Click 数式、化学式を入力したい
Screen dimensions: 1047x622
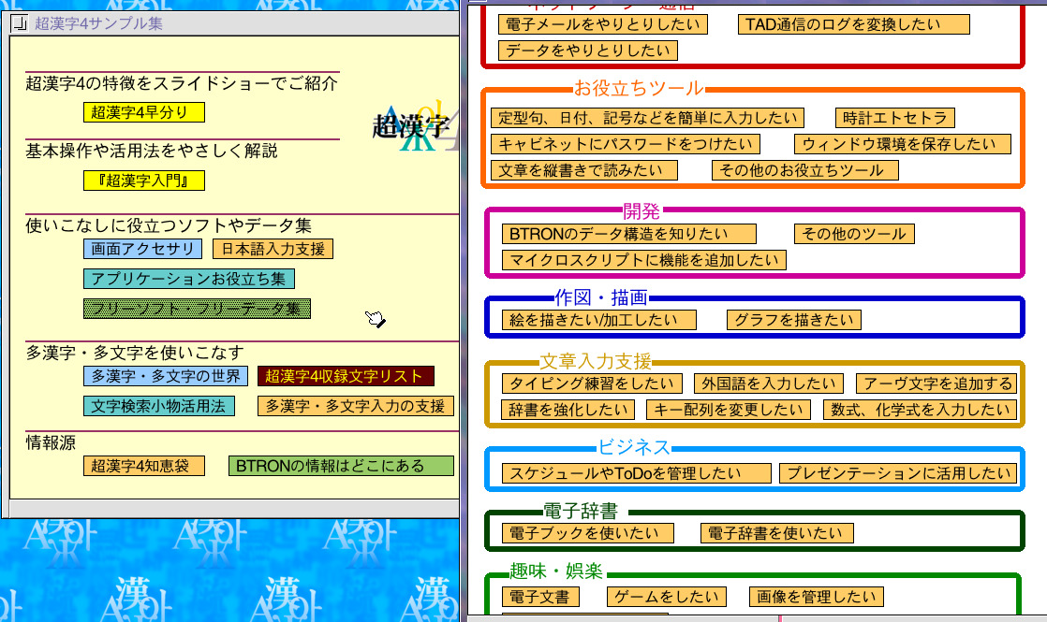[921, 410]
